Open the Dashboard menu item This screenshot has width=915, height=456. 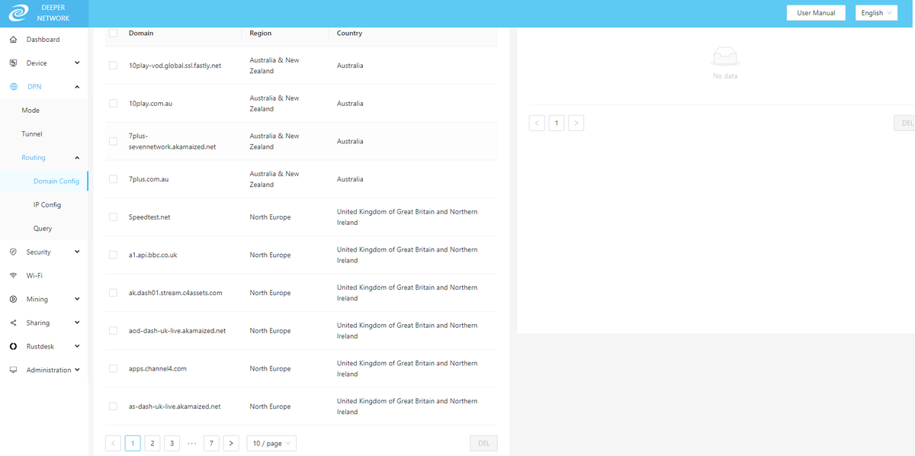click(x=44, y=40)
